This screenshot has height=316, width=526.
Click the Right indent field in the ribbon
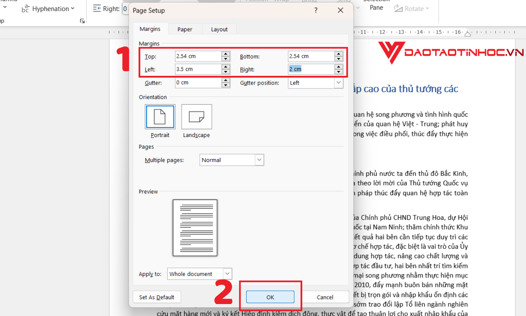(125, 9)
